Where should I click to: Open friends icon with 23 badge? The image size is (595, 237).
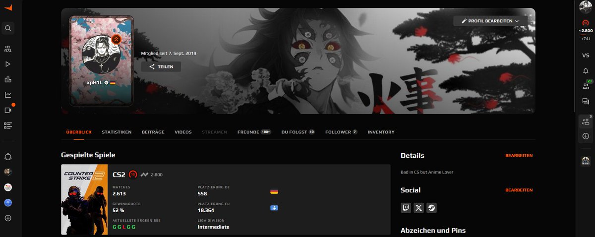(586, 85)
